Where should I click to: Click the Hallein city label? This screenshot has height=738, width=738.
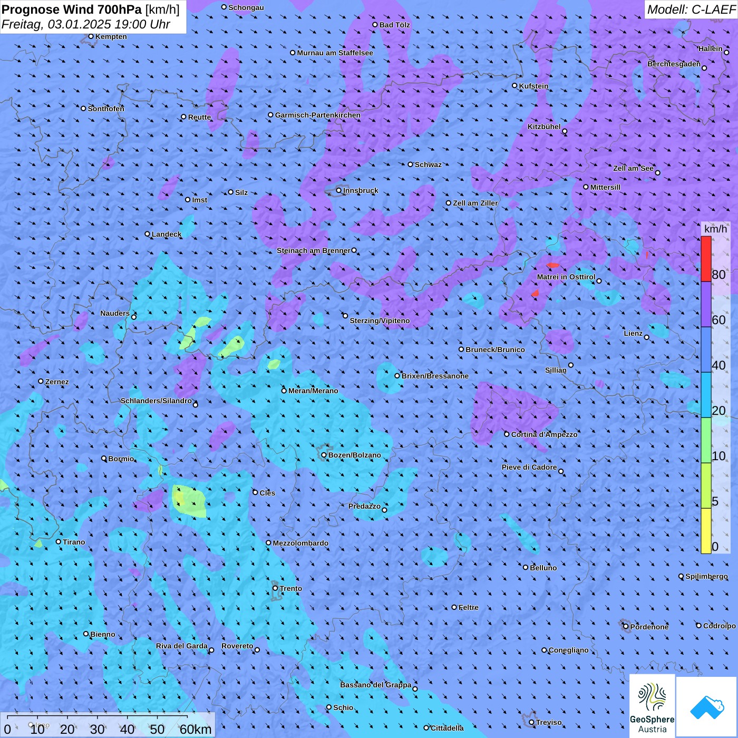click(x=711, y=48)
